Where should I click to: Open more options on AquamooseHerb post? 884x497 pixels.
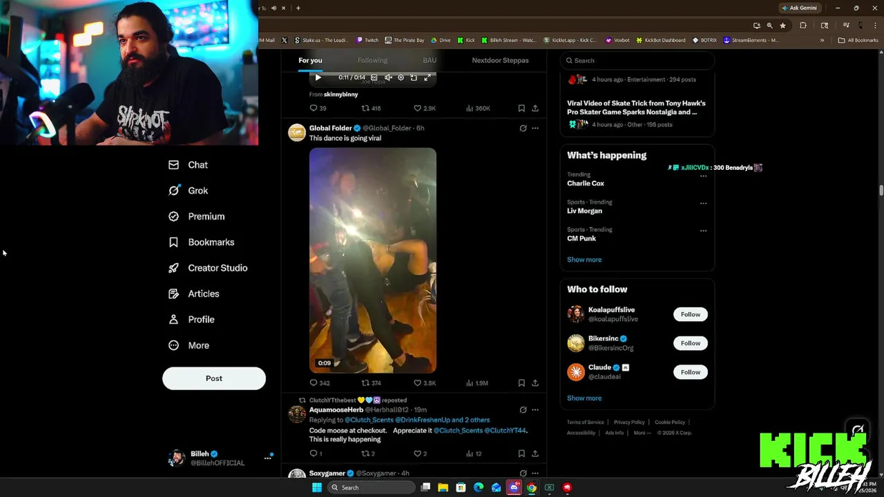pyautogui.click(x=535, y=409)
